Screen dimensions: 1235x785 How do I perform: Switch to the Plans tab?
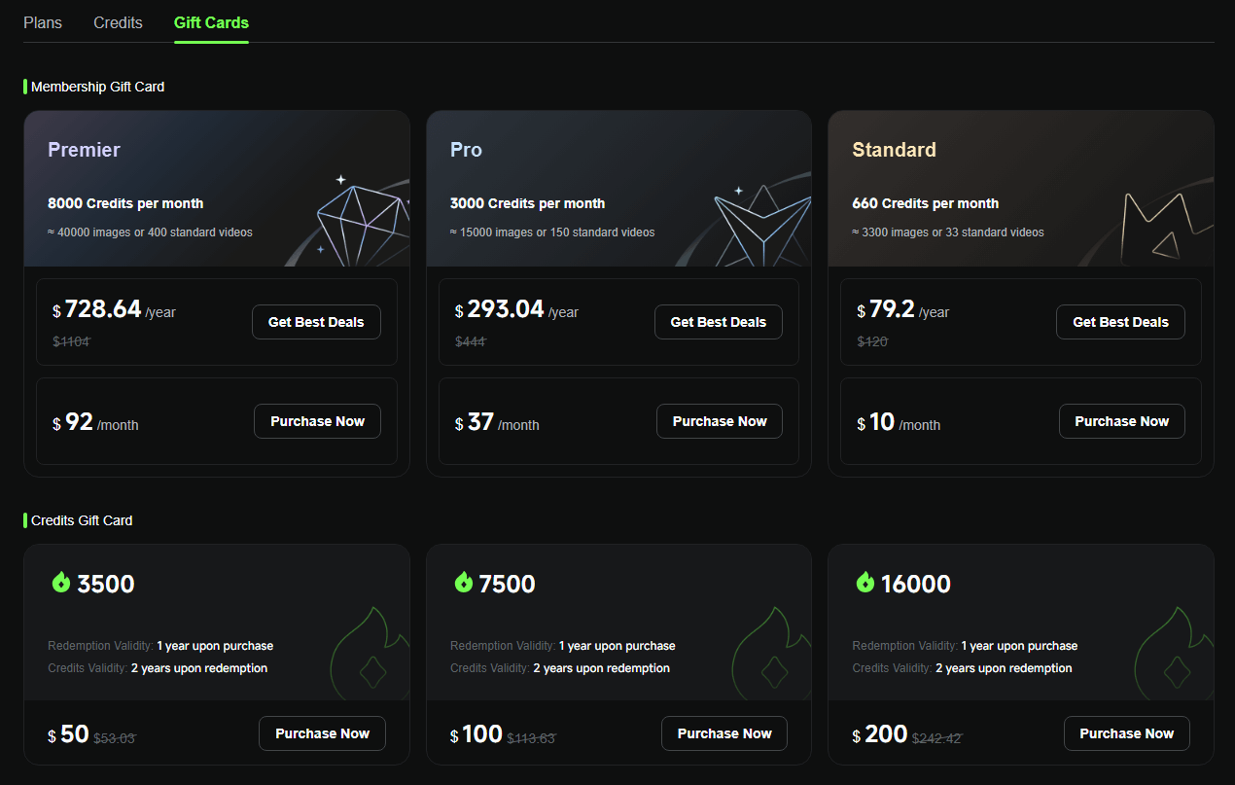pyautogui.click(x=43, y=22)
